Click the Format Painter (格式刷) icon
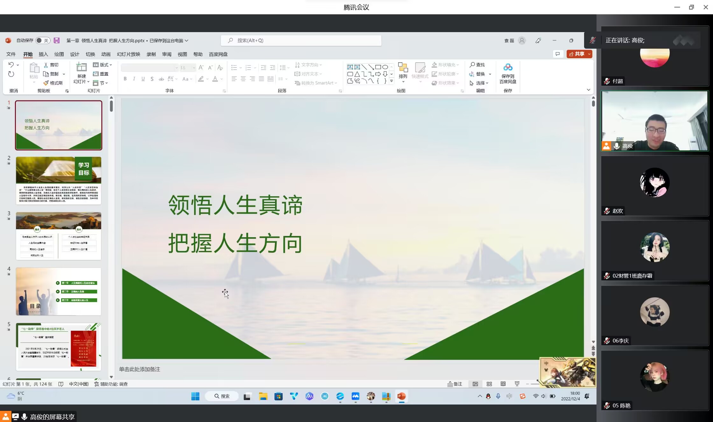This screenshot has height=422, width=713. (46, 83)
